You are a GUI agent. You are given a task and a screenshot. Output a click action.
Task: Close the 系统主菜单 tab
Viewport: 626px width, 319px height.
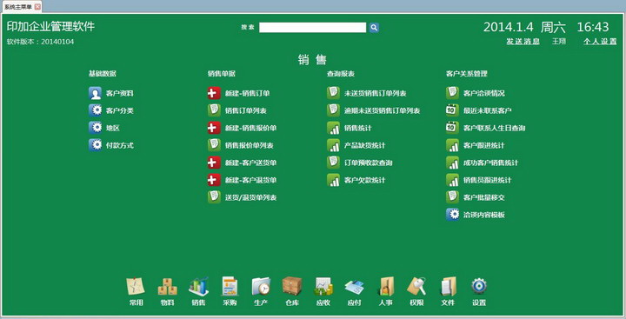37,7
